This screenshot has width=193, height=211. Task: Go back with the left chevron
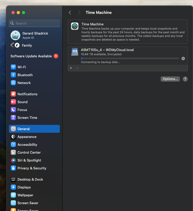[70, 13]
